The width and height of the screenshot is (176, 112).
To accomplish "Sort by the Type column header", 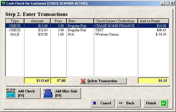I will point(15,21).
